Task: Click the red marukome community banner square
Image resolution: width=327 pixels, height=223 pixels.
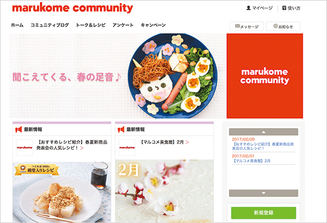Action: [265, 76]
